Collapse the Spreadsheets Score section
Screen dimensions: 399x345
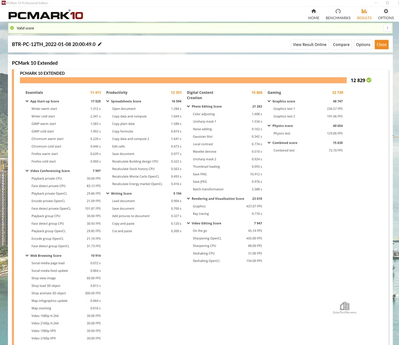(108, 101)
